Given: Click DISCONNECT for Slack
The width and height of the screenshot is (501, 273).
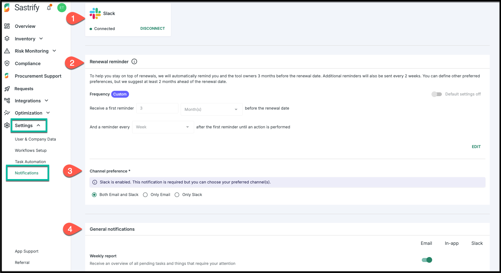Looking at the screenshot, I should point(152,28).
